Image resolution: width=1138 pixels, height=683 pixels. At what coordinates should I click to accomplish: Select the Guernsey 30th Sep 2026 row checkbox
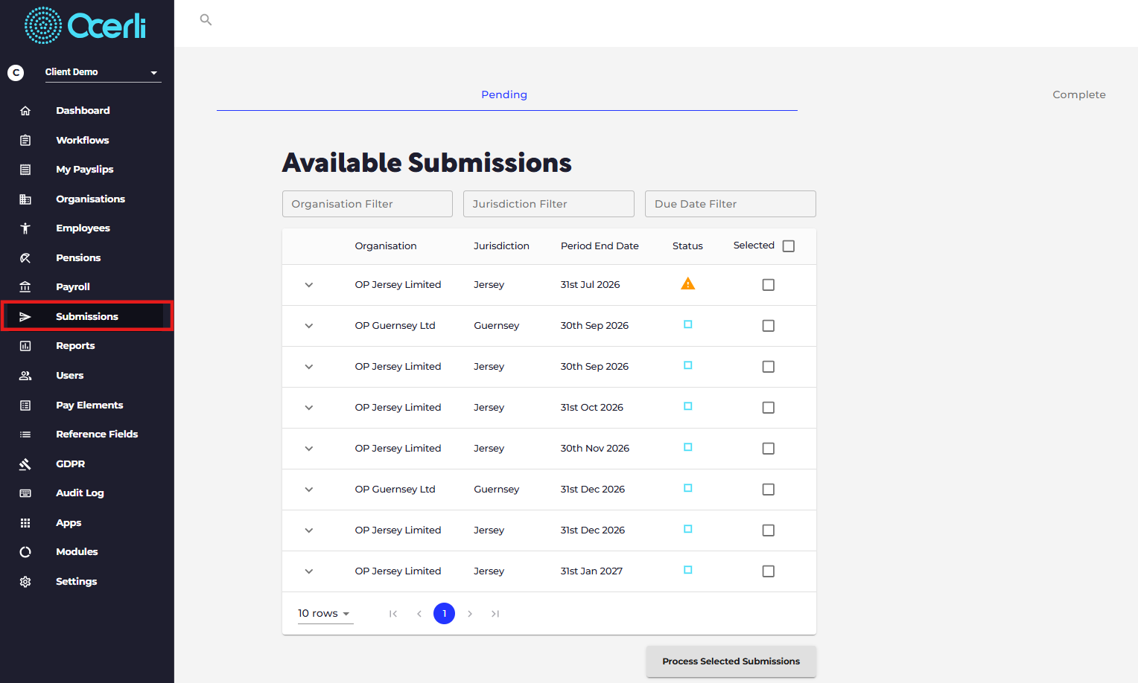pyautogui.click(x=769, y=326)
